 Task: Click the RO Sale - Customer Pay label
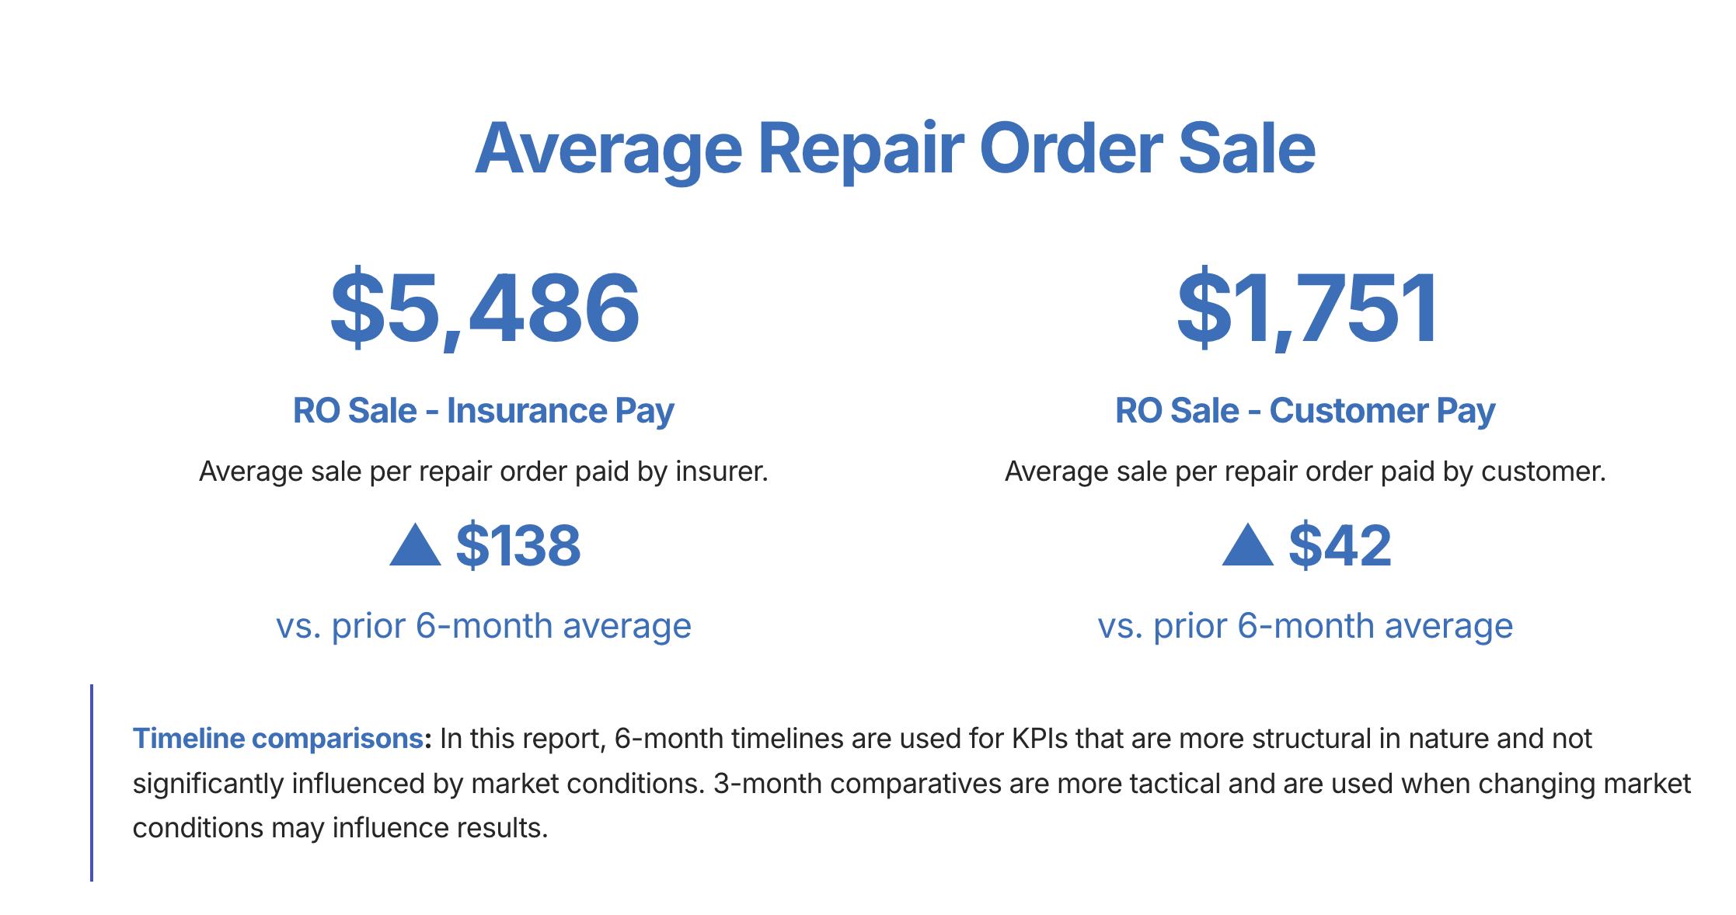(1305, 410)
